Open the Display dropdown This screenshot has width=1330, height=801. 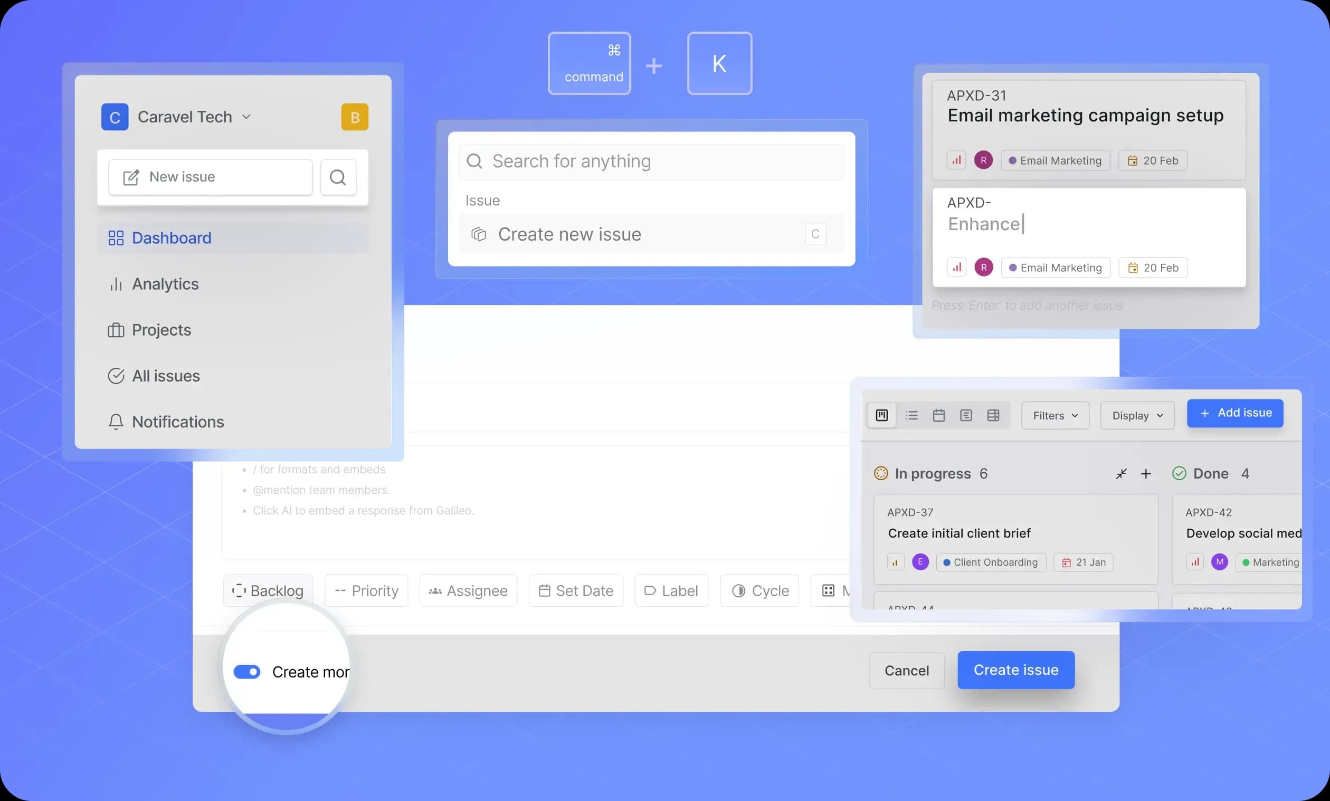click(1137, 415)
